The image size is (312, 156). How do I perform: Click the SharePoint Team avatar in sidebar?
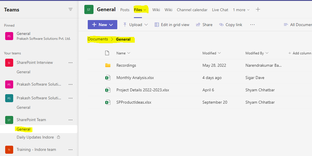(9, 120)
